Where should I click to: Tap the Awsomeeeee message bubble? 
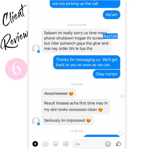click(59, 93)
